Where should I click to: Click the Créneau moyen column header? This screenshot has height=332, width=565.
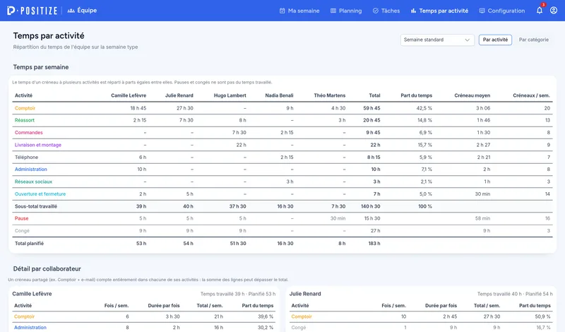coord(472,95)
